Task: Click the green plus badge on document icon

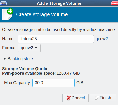Action: tap(10, 11)
